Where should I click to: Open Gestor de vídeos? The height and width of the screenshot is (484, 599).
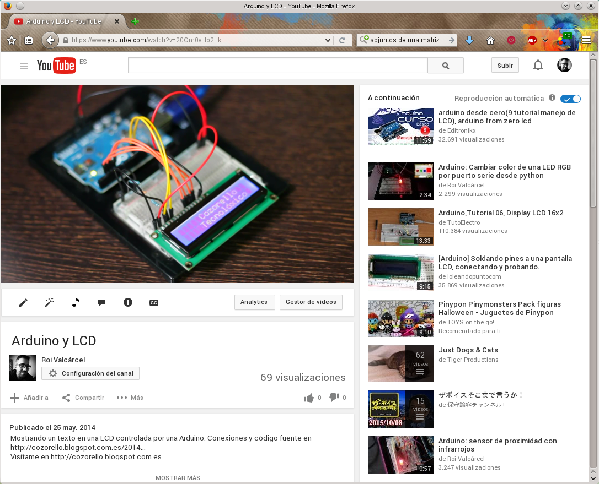(311, 302)
